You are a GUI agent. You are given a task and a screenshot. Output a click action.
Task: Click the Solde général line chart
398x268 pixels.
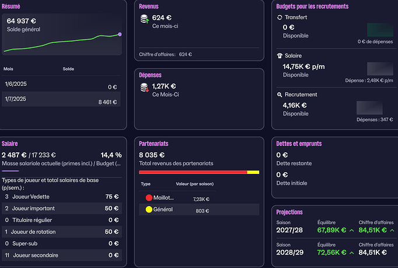tap(63, 42)
